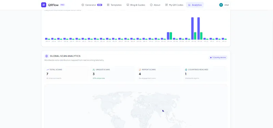
Task: Click the About info icon
Action: tap(151, 5)
